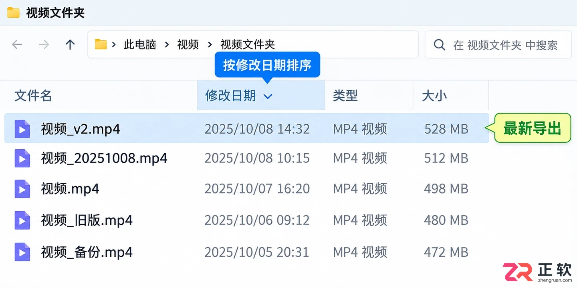Expand the chevron after the address bar folder
577x288 pixels.
(114, 45)
